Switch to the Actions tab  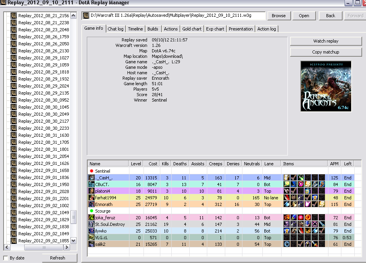pos(170,29)
